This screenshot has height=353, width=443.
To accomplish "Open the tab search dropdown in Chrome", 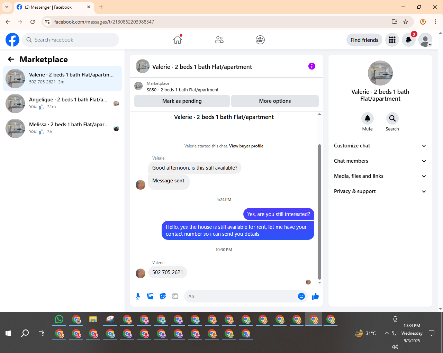I will coord(7,7).
